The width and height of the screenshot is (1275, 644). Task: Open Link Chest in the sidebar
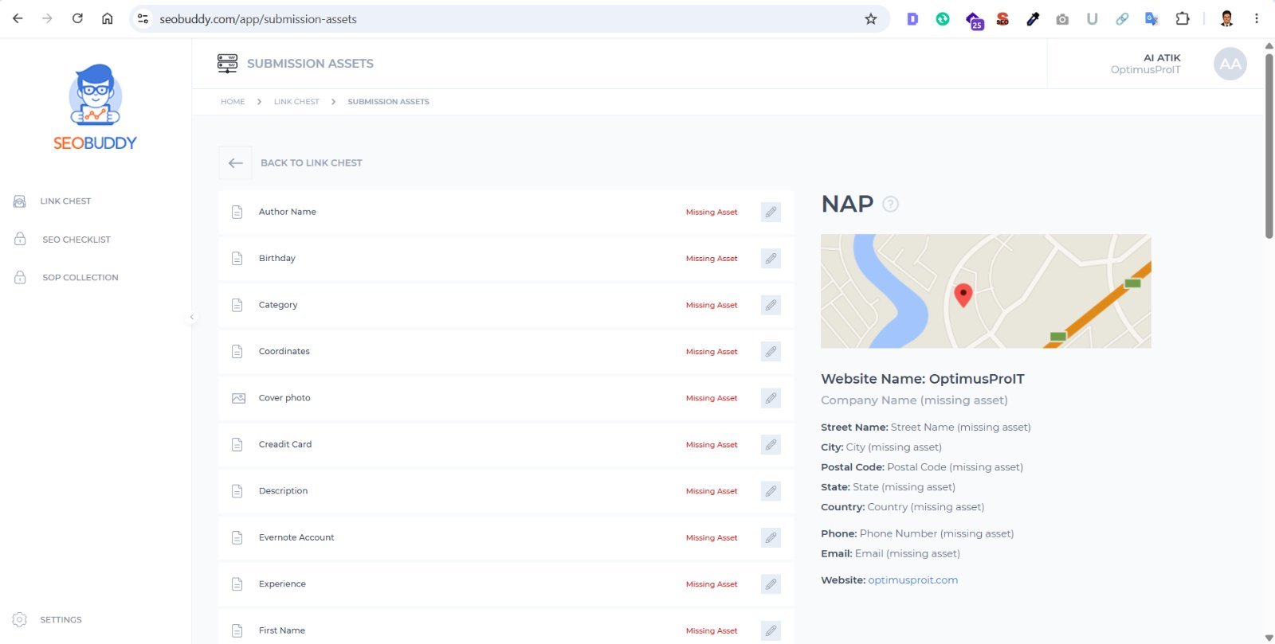point(65,201)
